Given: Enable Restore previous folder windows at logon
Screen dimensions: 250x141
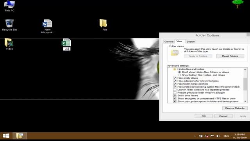Looking at the screenshot, I should coord(175,92).
